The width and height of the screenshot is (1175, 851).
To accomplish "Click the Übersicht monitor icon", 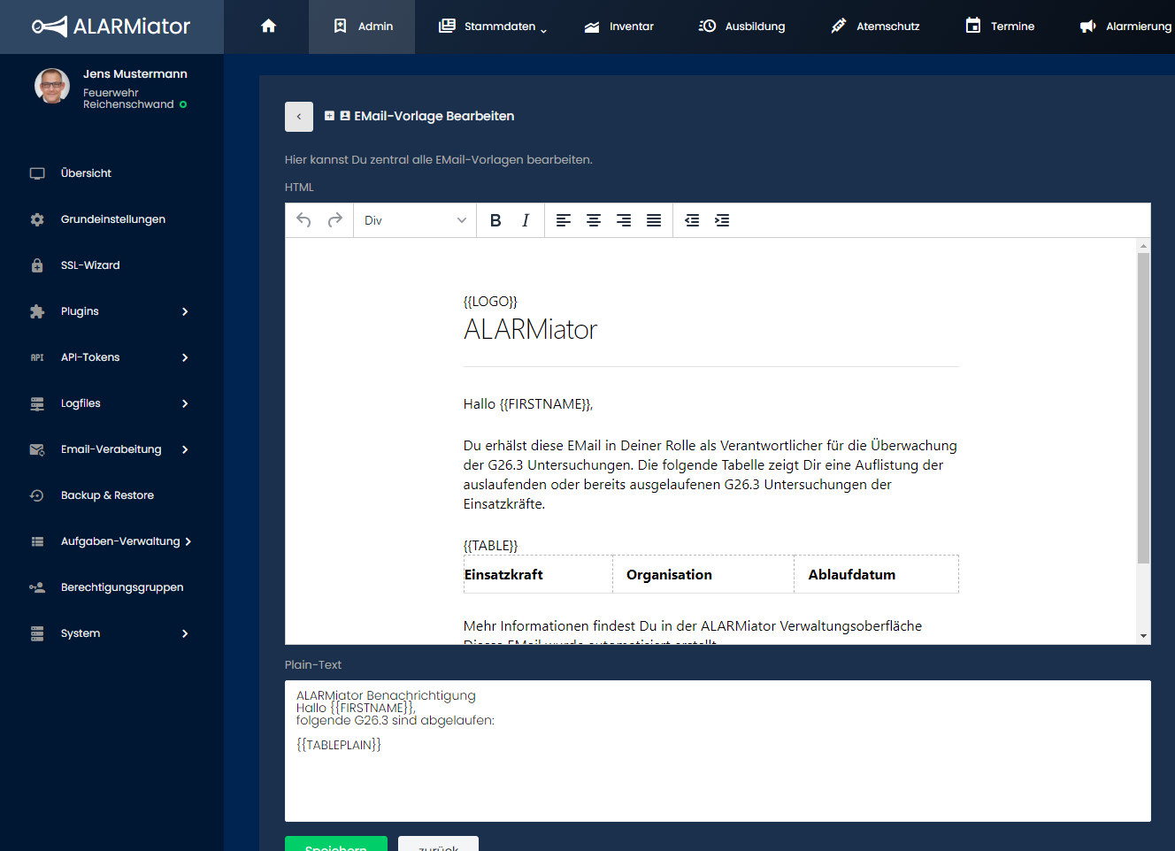I will (x=37, y=173).
